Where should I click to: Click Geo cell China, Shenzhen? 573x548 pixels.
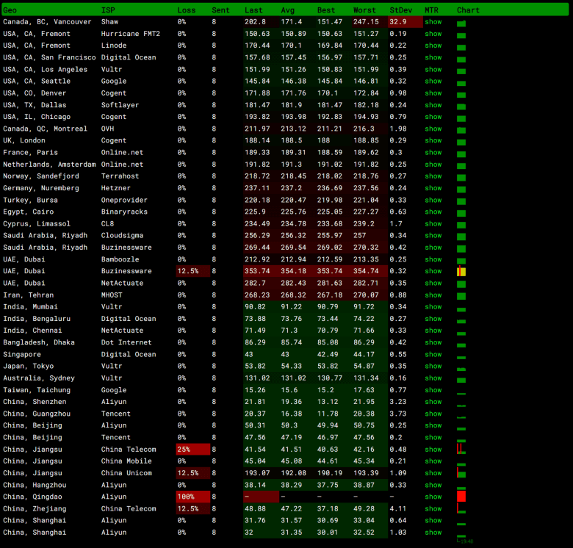(x=35, y=402)
